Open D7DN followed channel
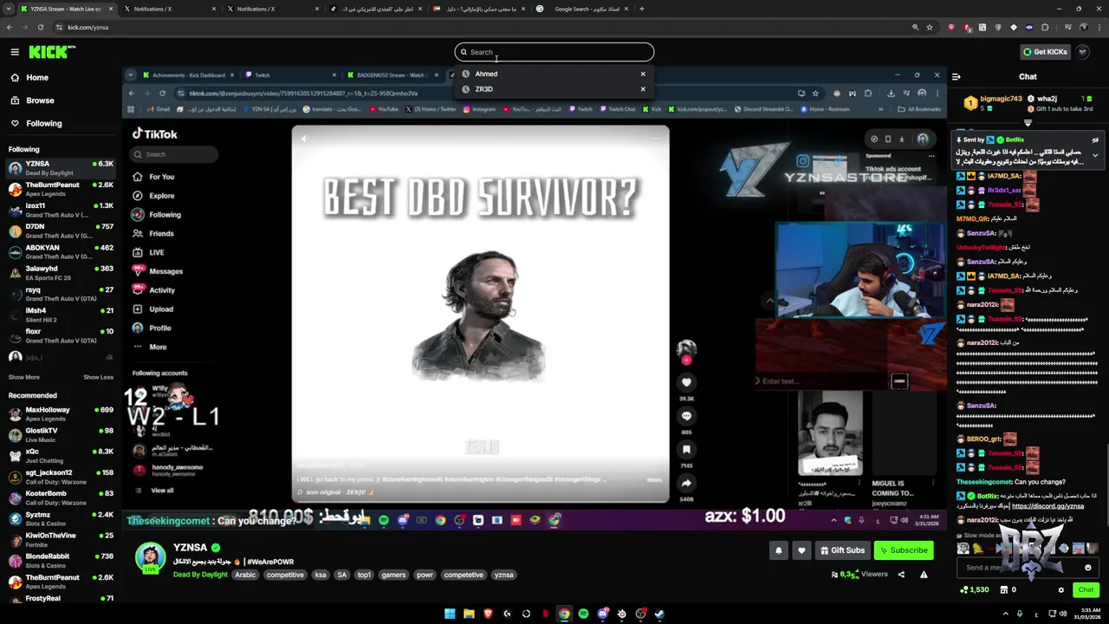1109x624 pixels. click(x=61, y=231)
